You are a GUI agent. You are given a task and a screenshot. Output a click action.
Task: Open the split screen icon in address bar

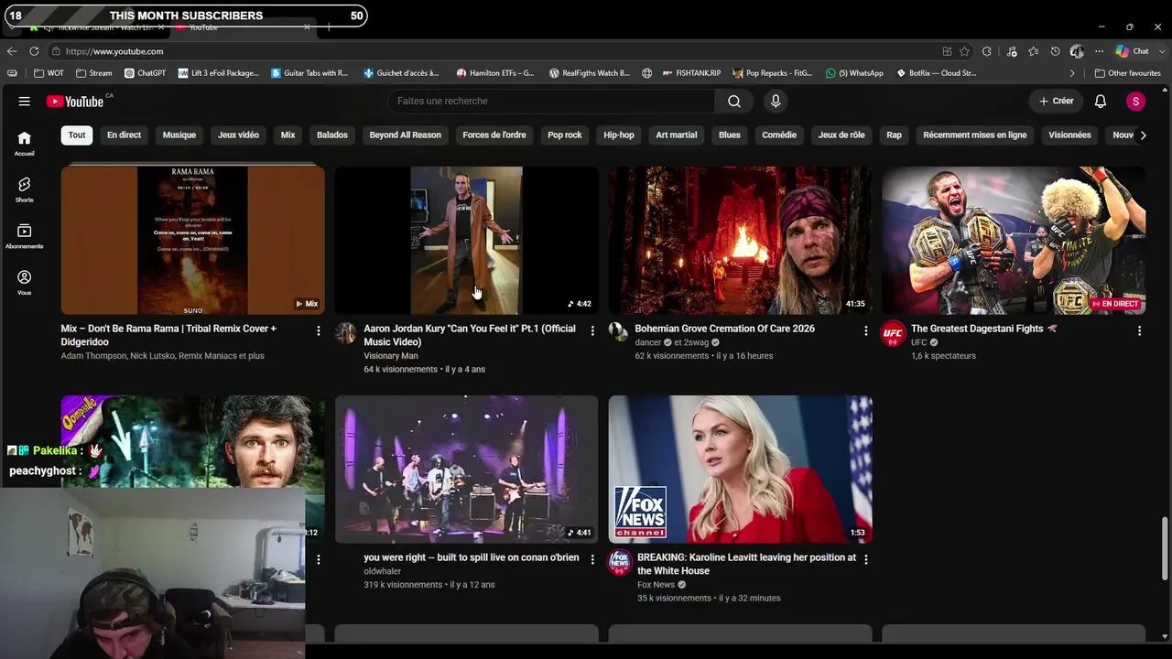(x=947, y=51)
